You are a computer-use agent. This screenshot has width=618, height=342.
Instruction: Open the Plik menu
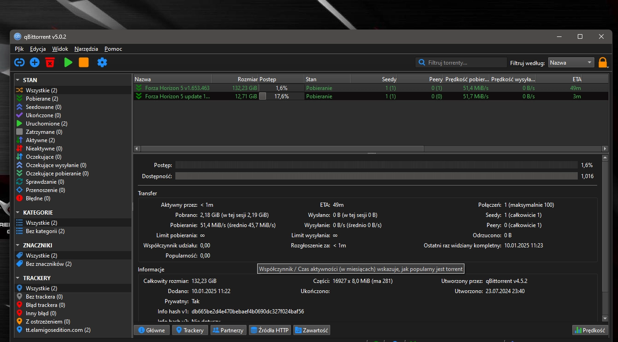click(x=19, y=48)
